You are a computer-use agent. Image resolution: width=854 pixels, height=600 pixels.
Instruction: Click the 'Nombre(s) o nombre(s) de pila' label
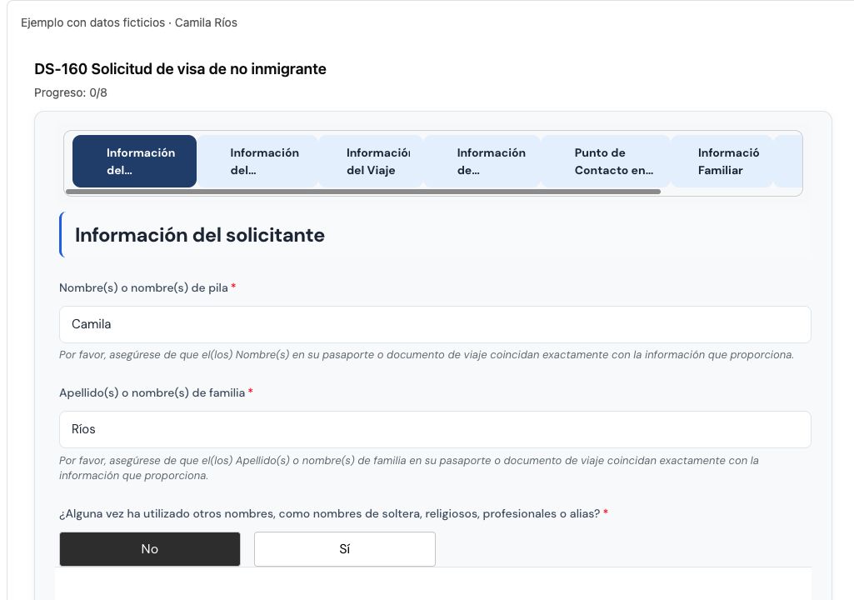(x=143, y=287)
